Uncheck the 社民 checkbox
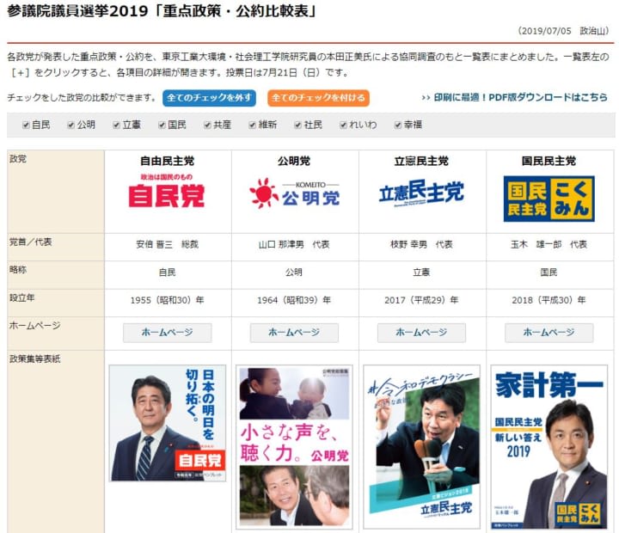Image resolution: width=619 pixels, height=533 pixels. pos(298,126)
